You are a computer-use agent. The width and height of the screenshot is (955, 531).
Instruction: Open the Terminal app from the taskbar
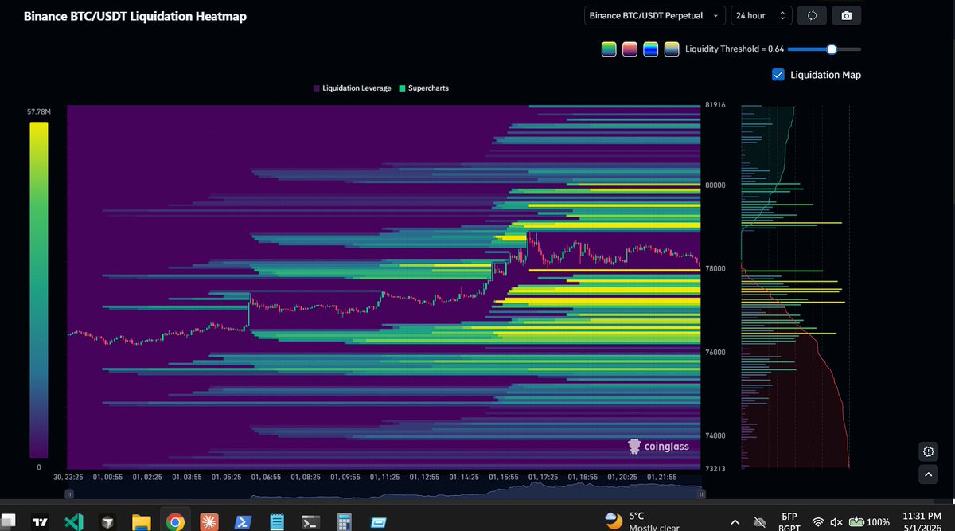point(310,523)
